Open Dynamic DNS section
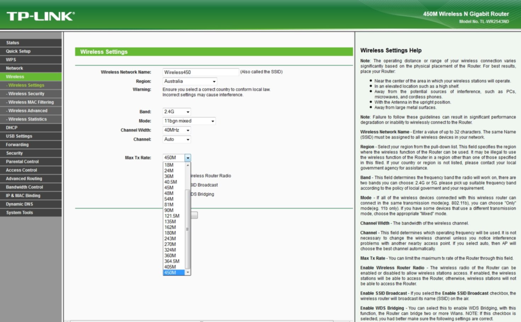Screen dimensions: 521x322 pos(31,204)
